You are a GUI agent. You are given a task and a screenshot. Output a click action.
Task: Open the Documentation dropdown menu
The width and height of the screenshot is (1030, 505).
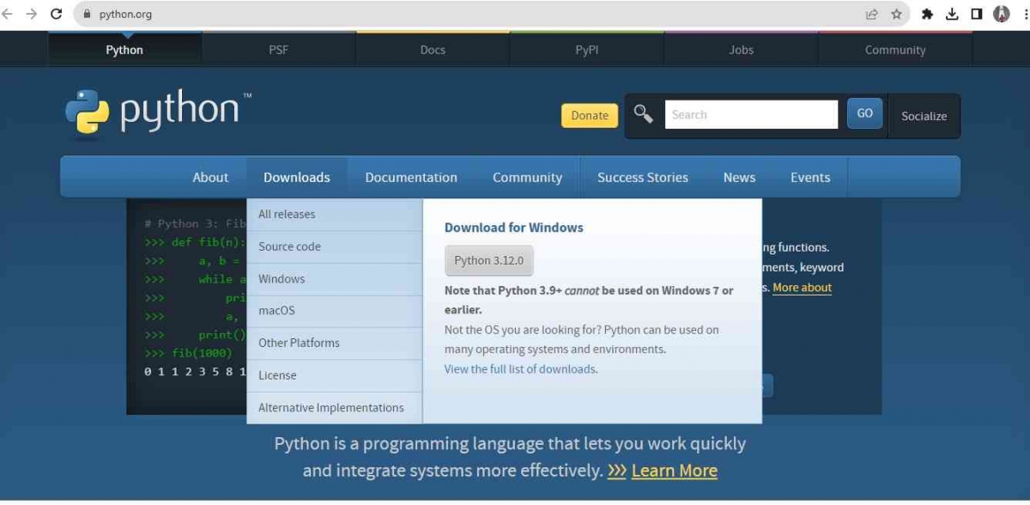[x=410, y=177]
